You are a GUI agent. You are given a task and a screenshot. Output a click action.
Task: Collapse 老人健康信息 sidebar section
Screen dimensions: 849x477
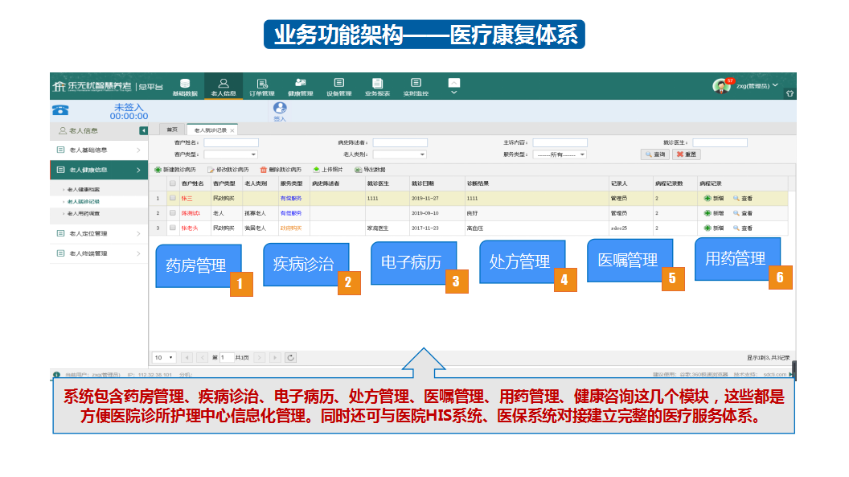(x=99, y=170)
